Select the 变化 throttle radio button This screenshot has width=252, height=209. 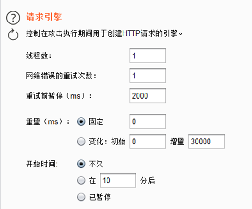coord(81,142)
